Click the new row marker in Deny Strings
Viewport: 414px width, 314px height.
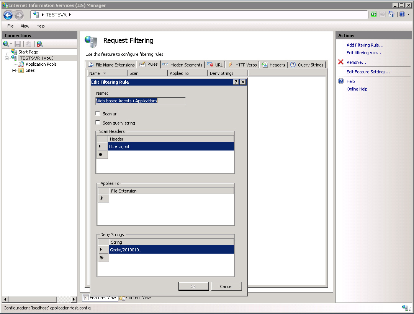[103, 257]
